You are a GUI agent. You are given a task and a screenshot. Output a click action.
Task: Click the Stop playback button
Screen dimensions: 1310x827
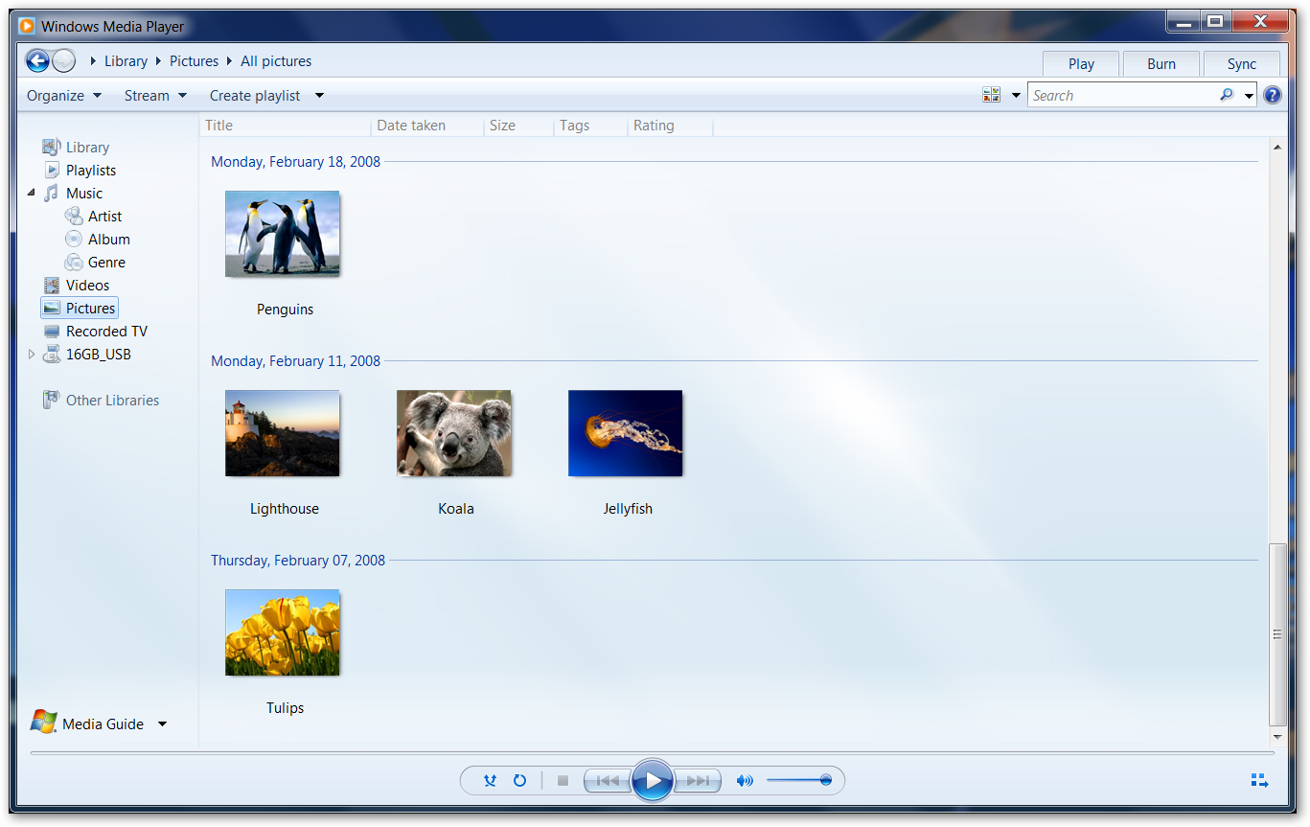[563, 781]
